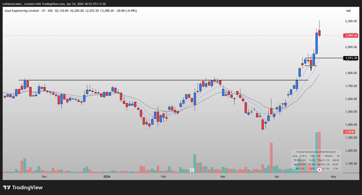Click the ruthlesstrader_ attribution text
362x195 pixels.
click(x=14, y=4)
